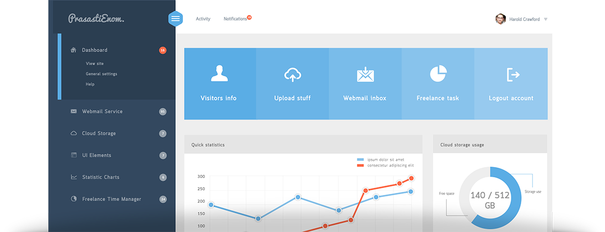Open Statistic Charts sidebar item
The image size is (605, 232).
pos(100,177)
